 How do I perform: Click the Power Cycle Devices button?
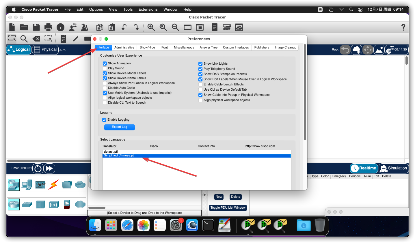(38, 168)
